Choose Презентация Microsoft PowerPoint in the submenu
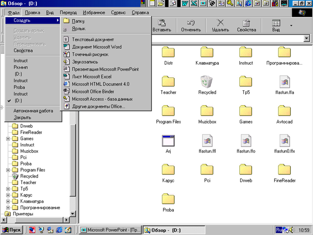Viewport: 313px width, 235px height. click(x=106, y=69)
